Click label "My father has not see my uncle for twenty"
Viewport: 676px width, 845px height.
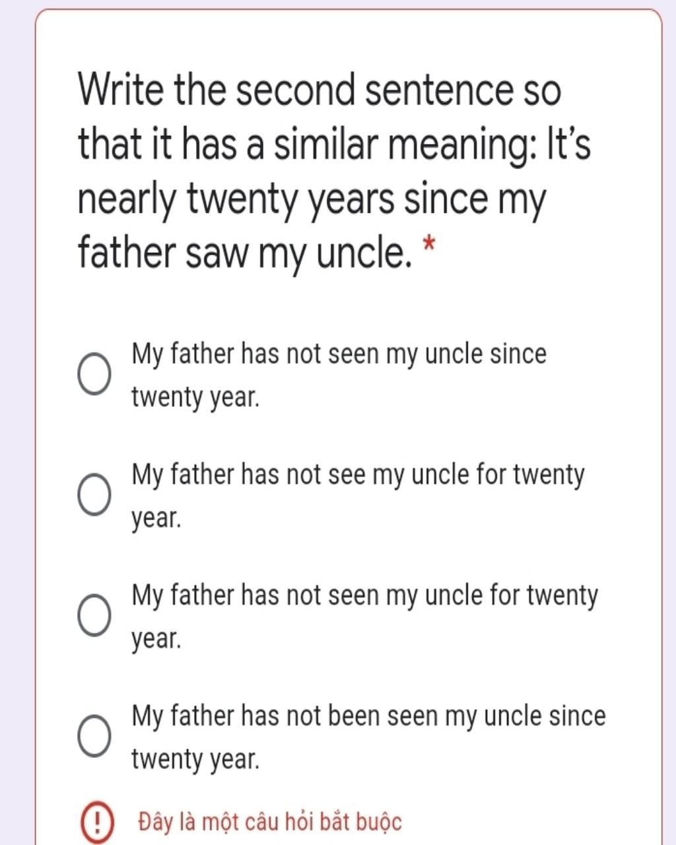click(358, 475)
